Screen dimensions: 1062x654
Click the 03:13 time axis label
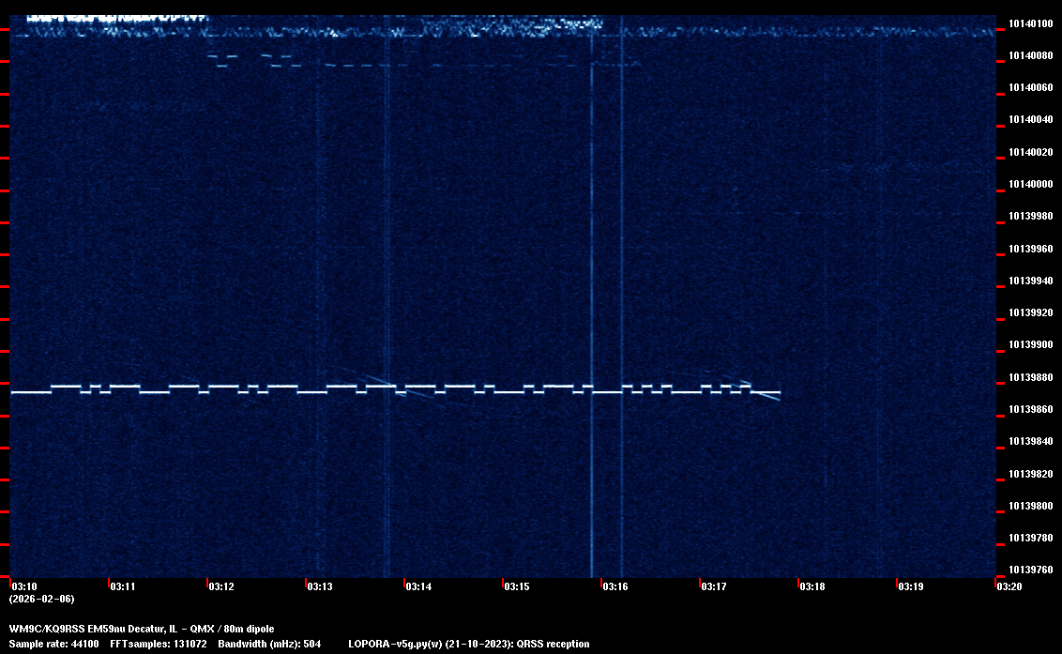pyautogui.click(x=319, y=586)
